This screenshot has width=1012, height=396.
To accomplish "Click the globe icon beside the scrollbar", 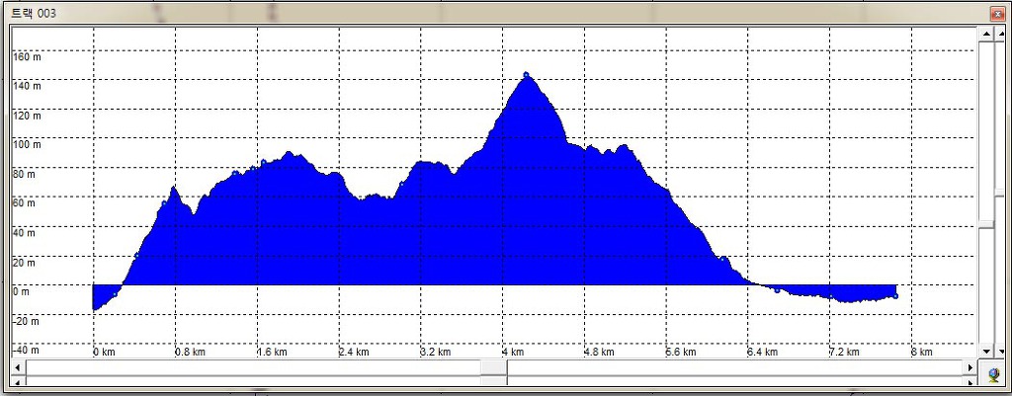I will [x=992, y=374].
